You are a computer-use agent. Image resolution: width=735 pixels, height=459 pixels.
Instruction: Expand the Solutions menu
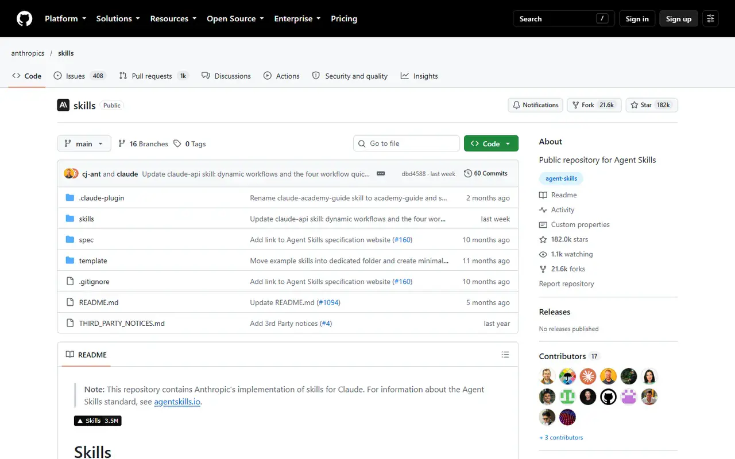118,19
